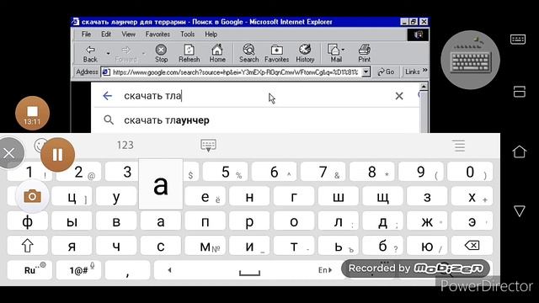
Task: Pause the recording with the orange pause button
Action: pos(57,155)
